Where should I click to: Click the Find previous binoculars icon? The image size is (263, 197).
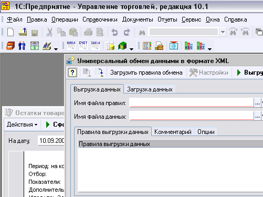[x=233, y=32]
